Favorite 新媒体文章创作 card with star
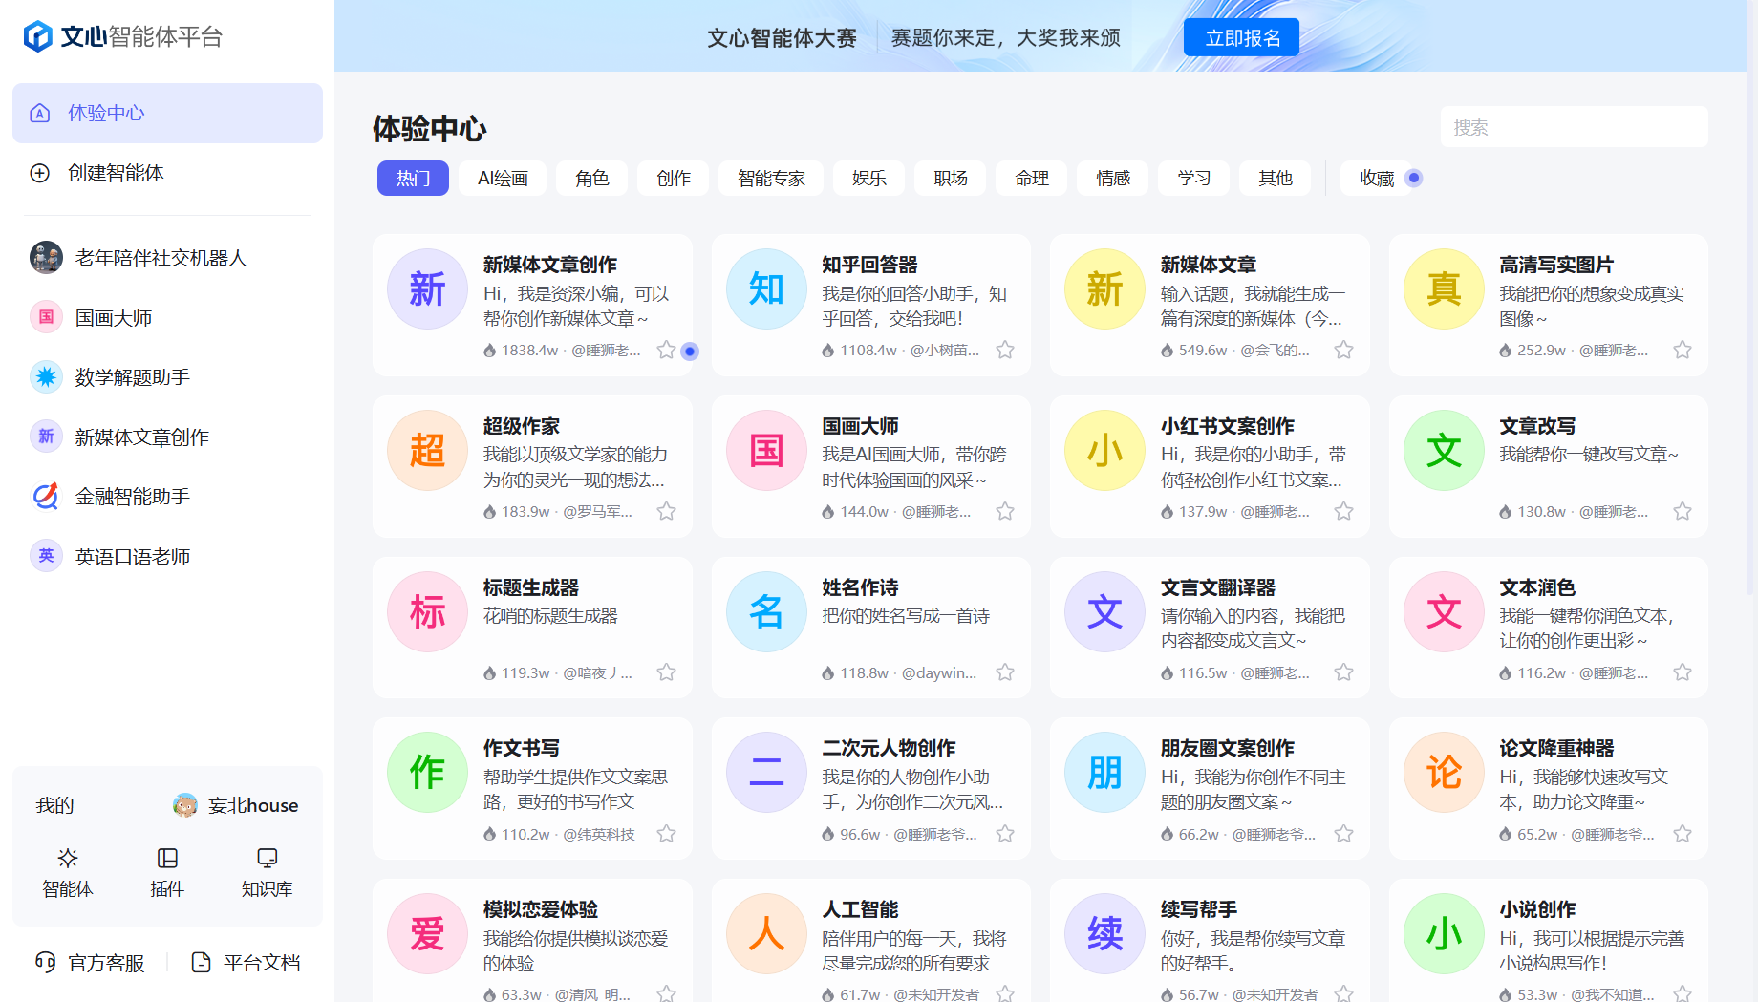The width and height of the screenshot is (1758, 1002). pos(667,351)
